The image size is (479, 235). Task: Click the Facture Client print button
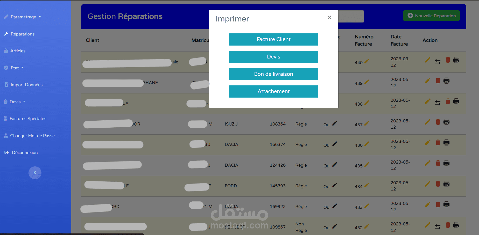coord(273,39)
